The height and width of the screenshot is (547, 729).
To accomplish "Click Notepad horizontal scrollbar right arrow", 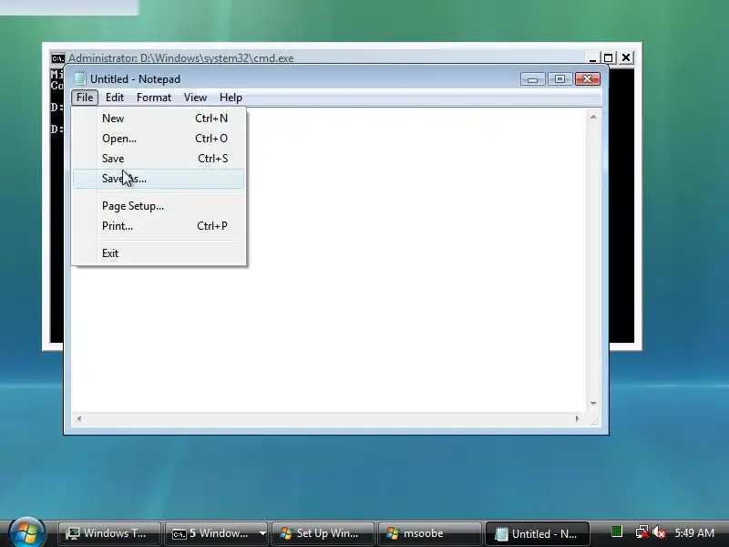I will click(578, 418).
